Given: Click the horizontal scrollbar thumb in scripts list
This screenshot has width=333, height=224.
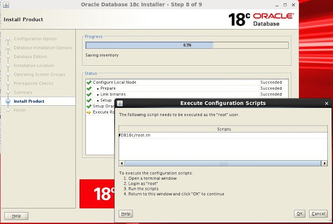Looking at the screenshot, I should (x=222, y=163).
